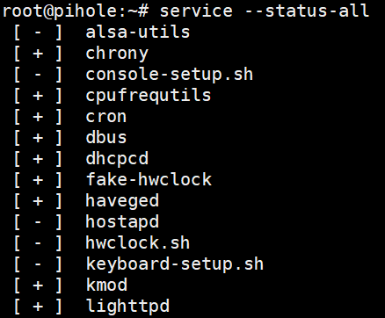Click the alsa-utils service name
This screenshot has width=385, height=318.
pyautogui.click(x=138, y=32)
